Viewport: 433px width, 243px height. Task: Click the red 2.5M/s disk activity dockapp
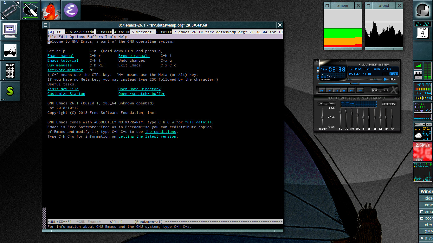click(x=423, y=152)
